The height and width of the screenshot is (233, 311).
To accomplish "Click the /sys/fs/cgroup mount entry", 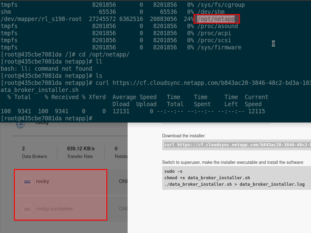I will click(221, 5).
